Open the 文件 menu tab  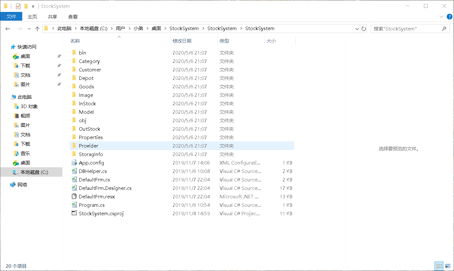tap(11, 17)
